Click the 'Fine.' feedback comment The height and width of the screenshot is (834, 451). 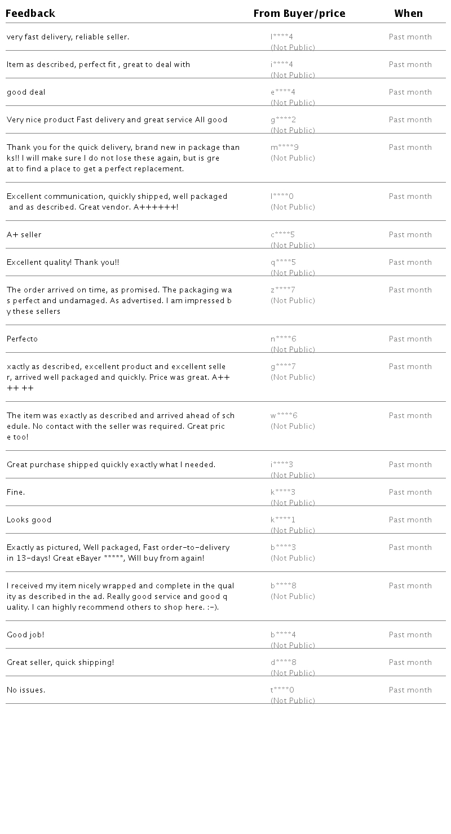tap(16, 493)
